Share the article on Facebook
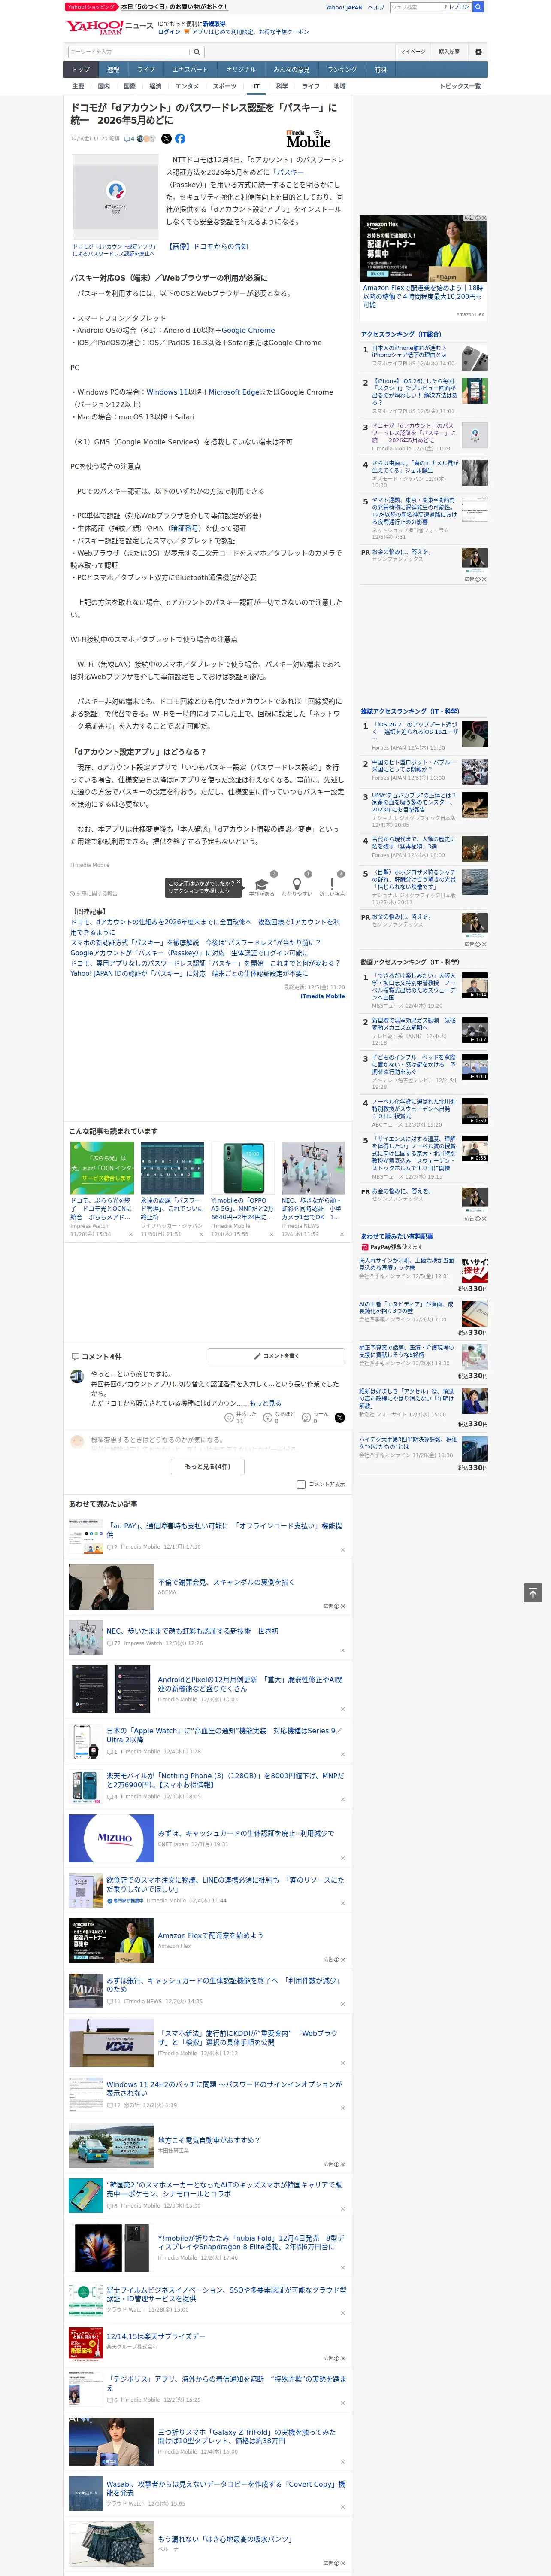 (x=180, y=139)
